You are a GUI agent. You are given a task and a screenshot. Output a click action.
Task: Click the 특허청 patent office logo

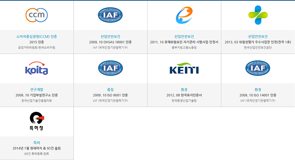37,121
